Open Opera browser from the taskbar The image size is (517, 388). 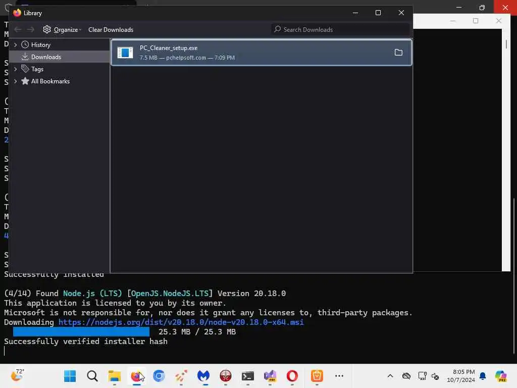click(x=292, y=376)
